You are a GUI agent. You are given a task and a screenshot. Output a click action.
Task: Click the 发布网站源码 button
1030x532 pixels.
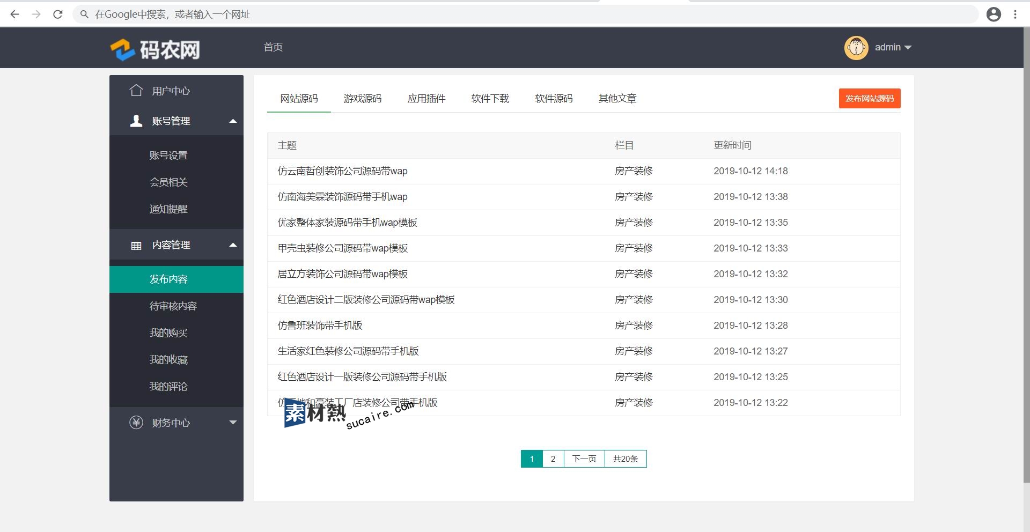point(870,98)
